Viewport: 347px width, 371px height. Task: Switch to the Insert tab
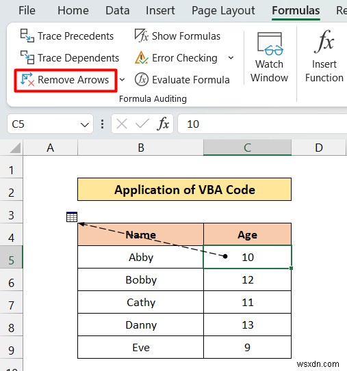click(160, 11)
